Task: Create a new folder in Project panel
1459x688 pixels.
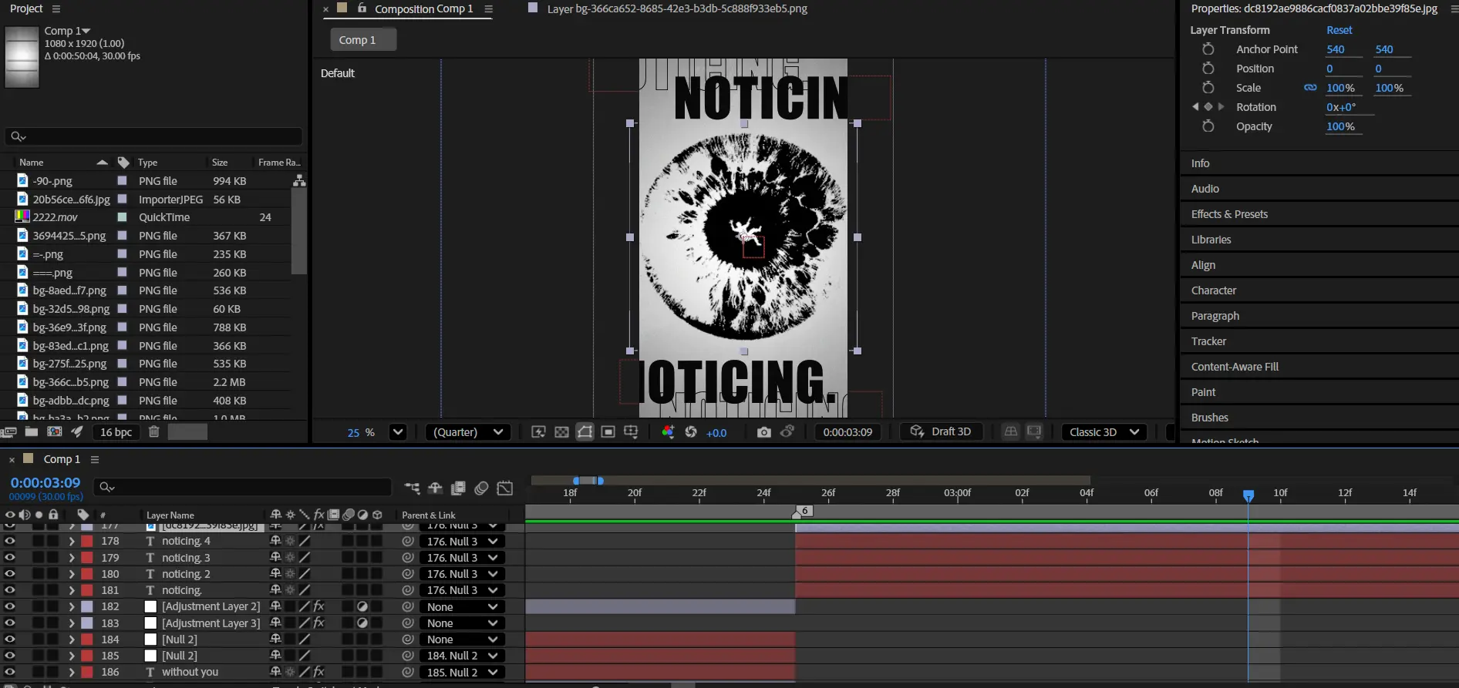Action: click(x=32, y=432)
